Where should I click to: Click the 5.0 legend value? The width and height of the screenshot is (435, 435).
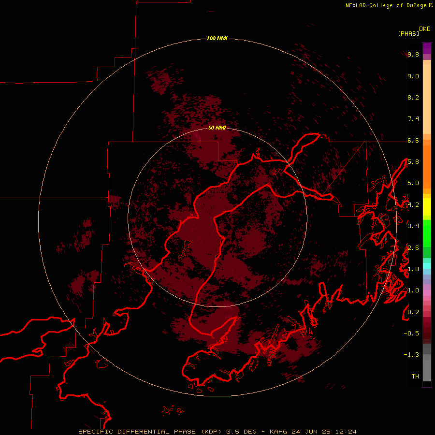(413, 183)
